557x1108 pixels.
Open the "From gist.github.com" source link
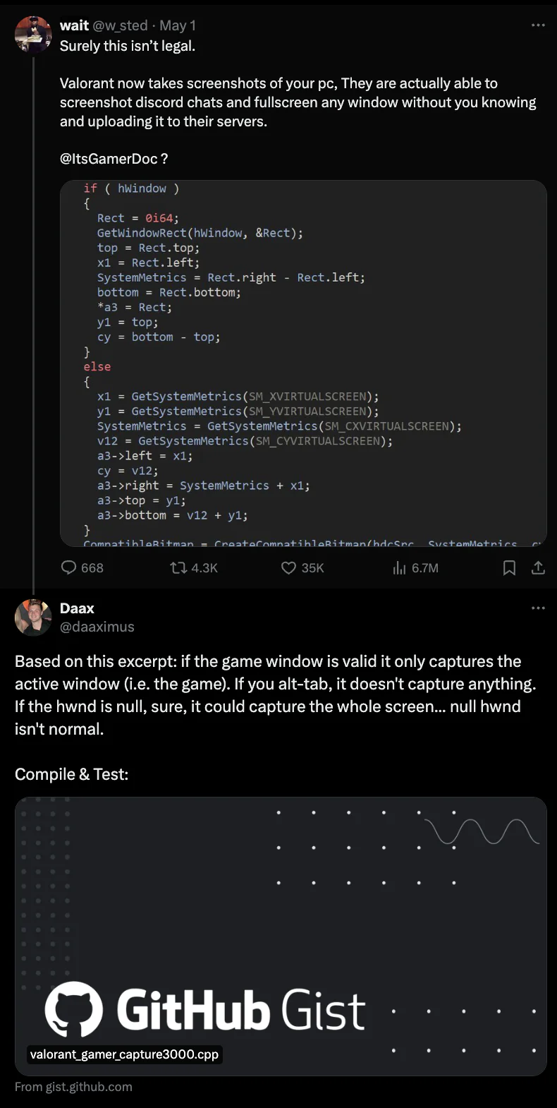(x=73, y=1087)
